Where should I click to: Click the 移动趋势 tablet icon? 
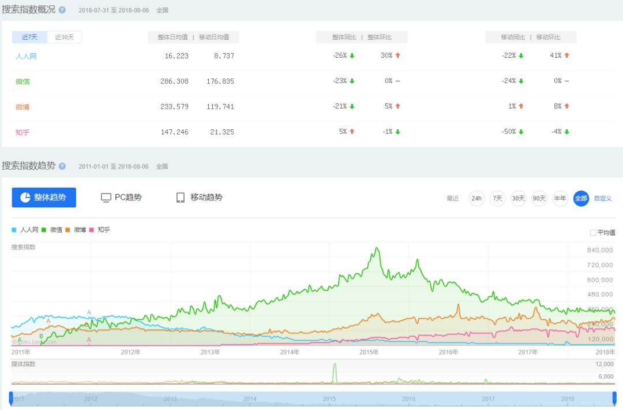181,197
